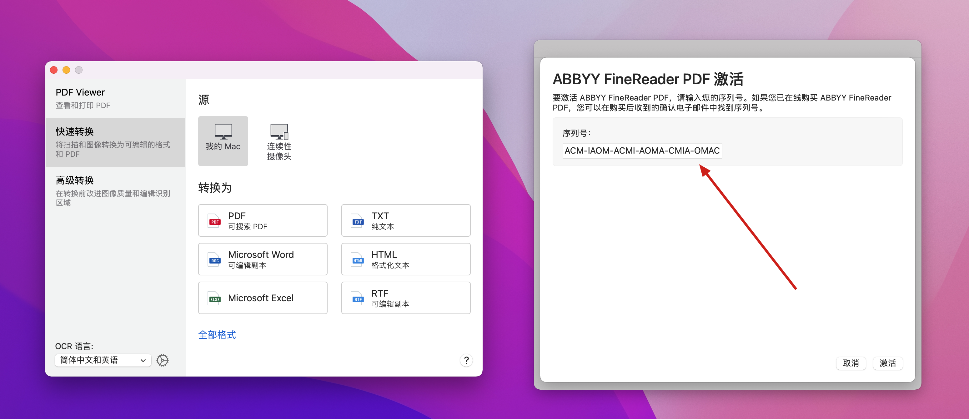Pick Microsoft Excel output format

(x=263, y=298)
